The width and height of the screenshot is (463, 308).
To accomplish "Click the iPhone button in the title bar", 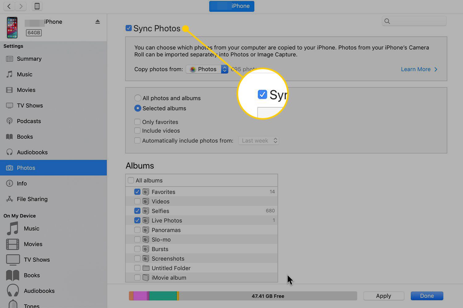I will click(232, 6).
